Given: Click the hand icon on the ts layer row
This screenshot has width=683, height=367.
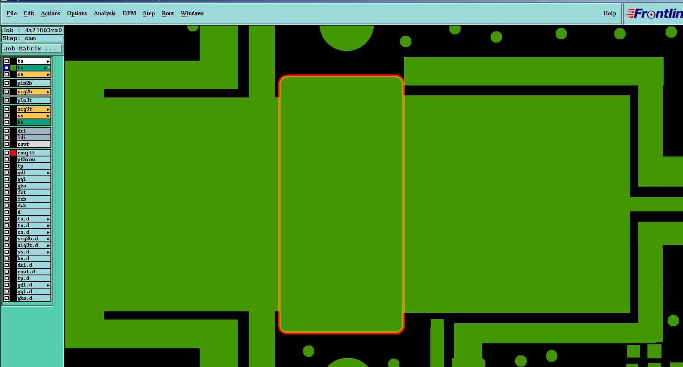Looking at the screenshot, I should pyautogui.click(x=45, y=68).
